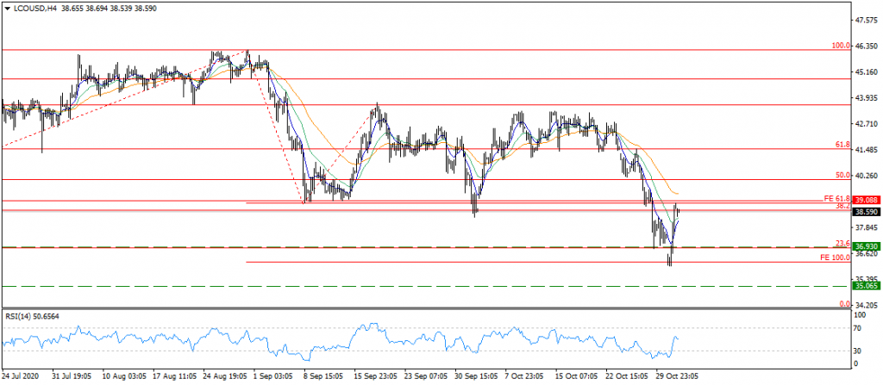Viewport: 883px width, 385px height.
Task: Select the green 35.065 price tag
Action: point(865,285)
